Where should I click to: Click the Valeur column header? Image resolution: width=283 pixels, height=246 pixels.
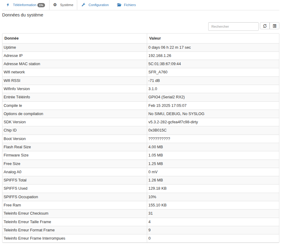pyautogui.click(x=155, y=38)
